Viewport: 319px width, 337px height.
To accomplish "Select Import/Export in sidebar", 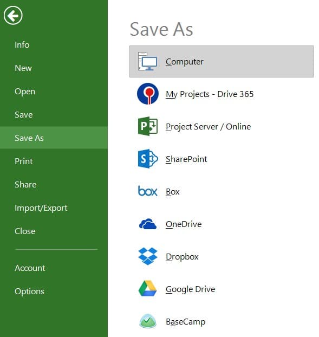I will [x=41, y=208].
